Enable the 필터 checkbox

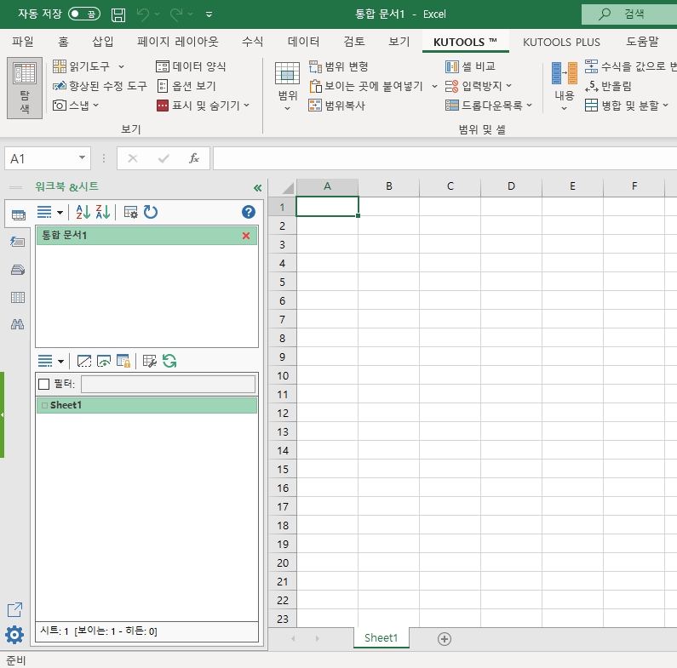pyautogui.click(x=44, y=384)
